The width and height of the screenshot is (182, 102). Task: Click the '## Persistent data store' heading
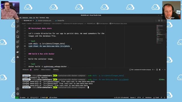coord(40,28)
